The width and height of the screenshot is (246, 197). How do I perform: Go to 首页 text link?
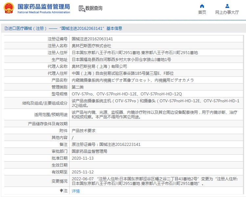tap(202, 12)
